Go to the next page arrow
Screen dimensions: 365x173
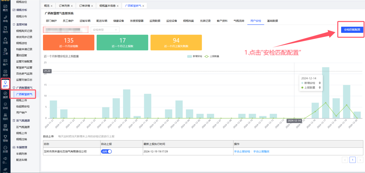point(360,160)
